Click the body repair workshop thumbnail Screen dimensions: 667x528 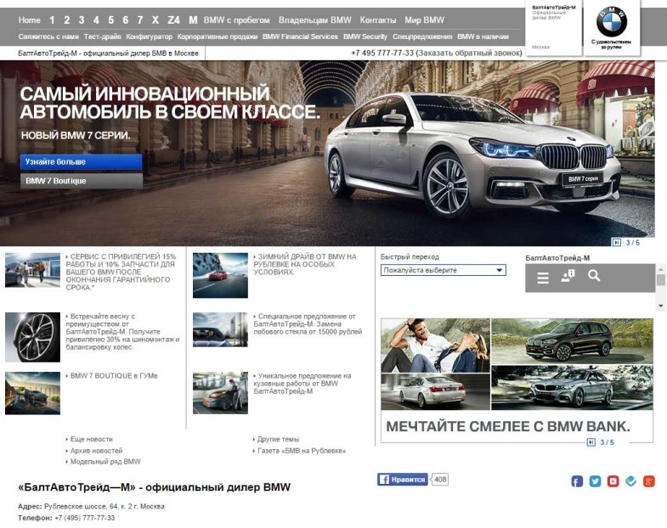[220, 393]
